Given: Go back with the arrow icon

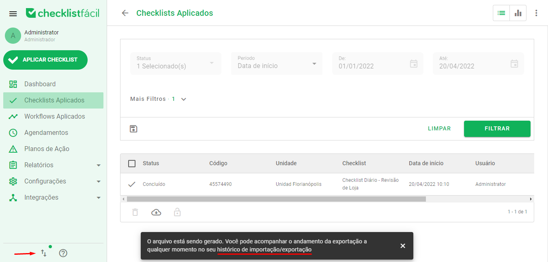Looking at the screenshot, I should click(x=125, y=13).
